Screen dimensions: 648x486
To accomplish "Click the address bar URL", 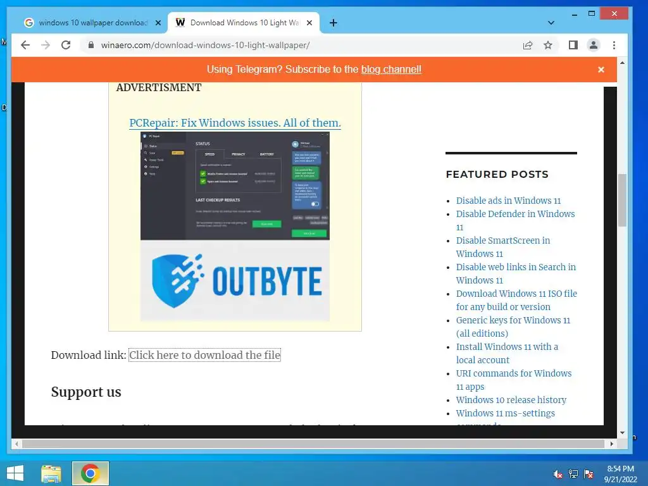I will point(206,45).
